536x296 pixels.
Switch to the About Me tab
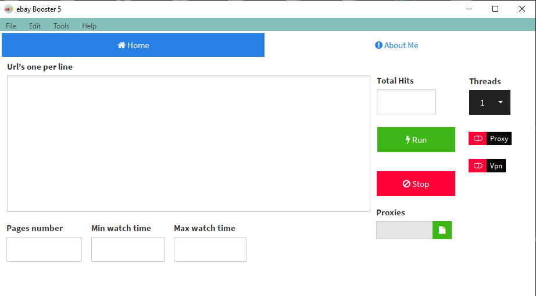[x=396, y=45]
